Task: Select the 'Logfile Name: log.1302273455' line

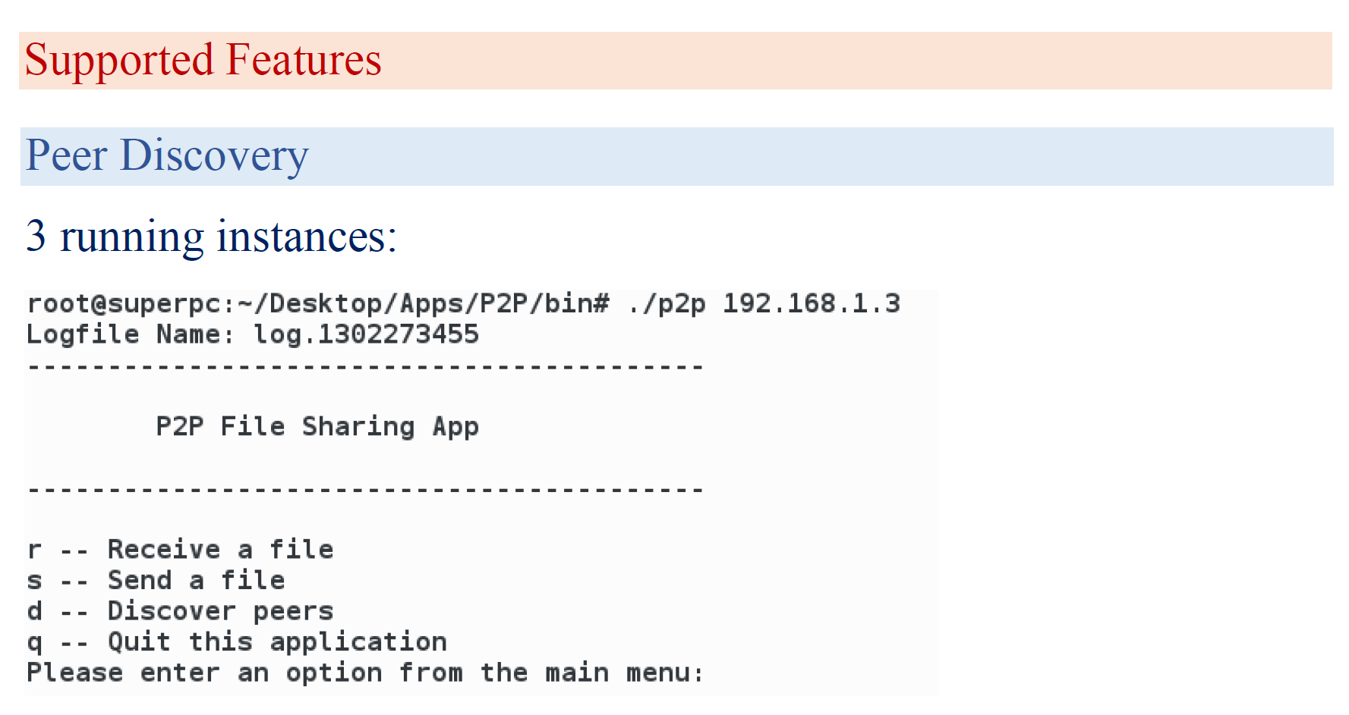Action: point(253,334)
